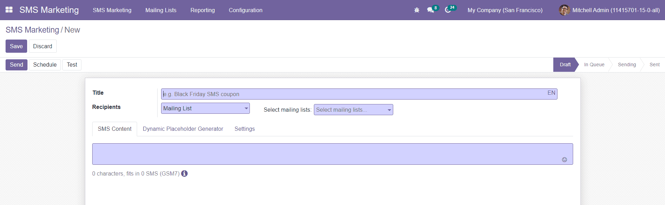The image size is (665, 205).
Task: Click the Save button
Action: tap(16, 46)
